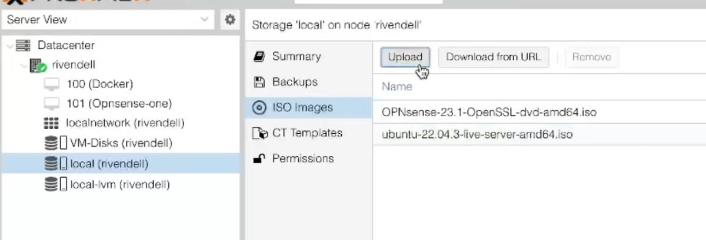Screen dimensions: 706x240
Task: Click the Opnsense-one VM monitor icon
Action: coord(52,104)
